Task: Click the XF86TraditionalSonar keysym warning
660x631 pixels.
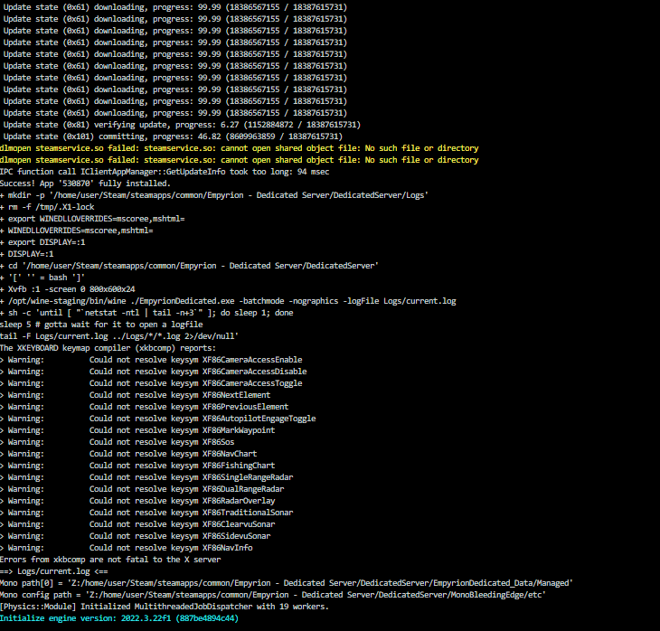Action: click(x=146, y=513)
